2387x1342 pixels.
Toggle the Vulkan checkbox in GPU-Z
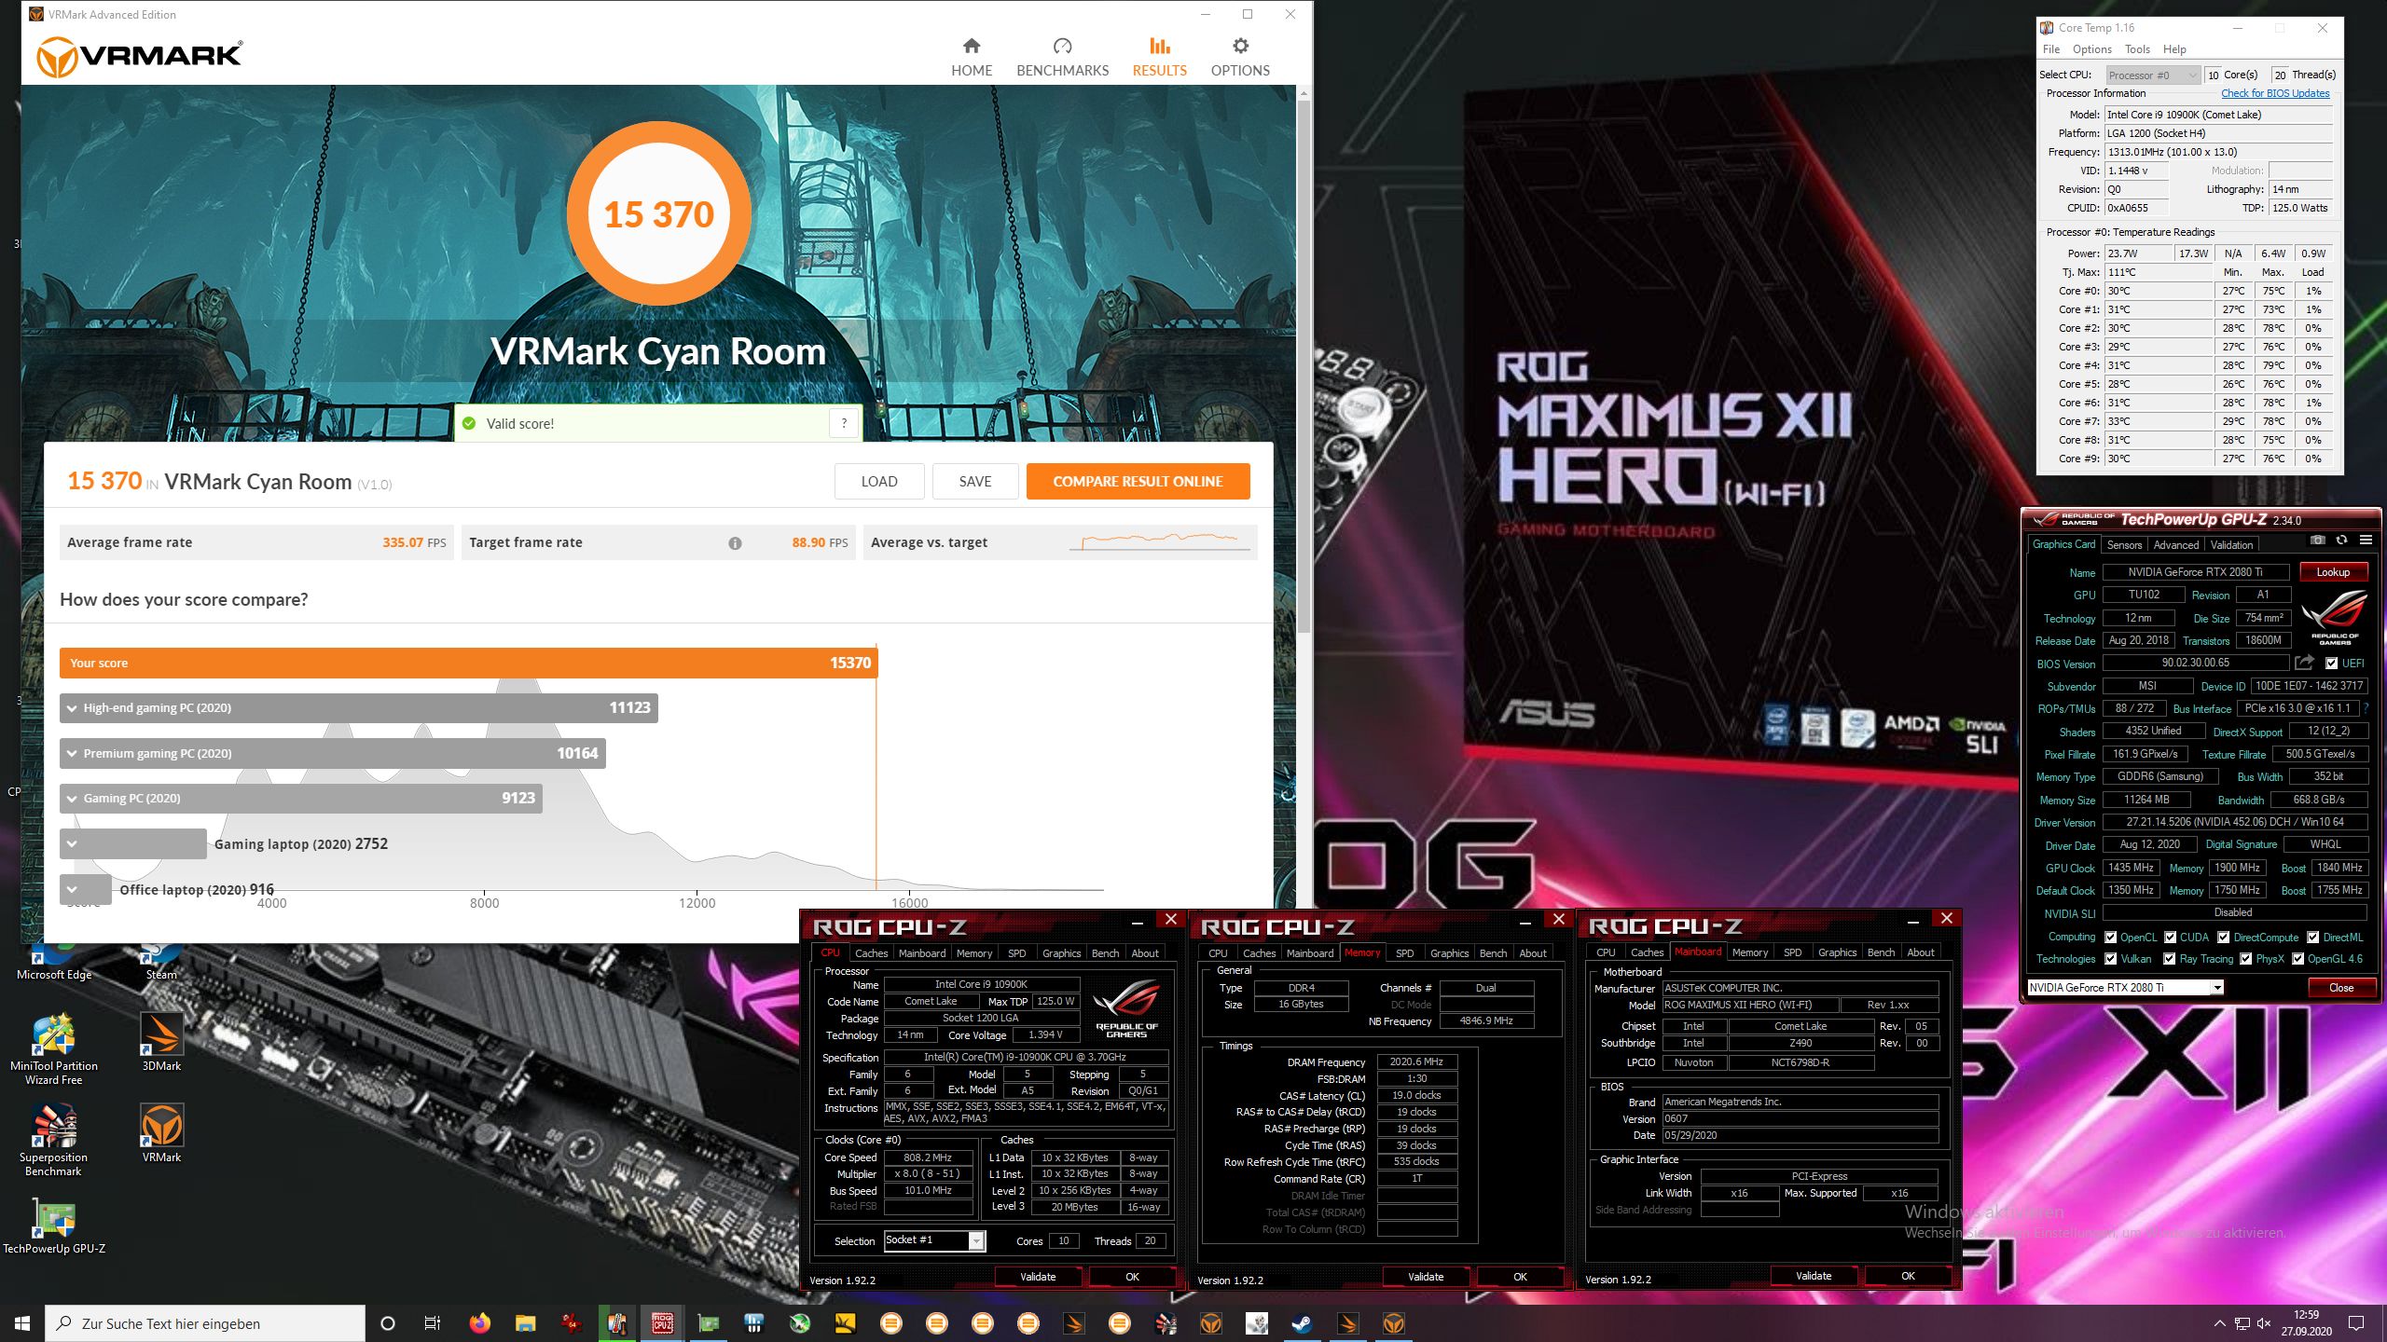[2111, 959]
